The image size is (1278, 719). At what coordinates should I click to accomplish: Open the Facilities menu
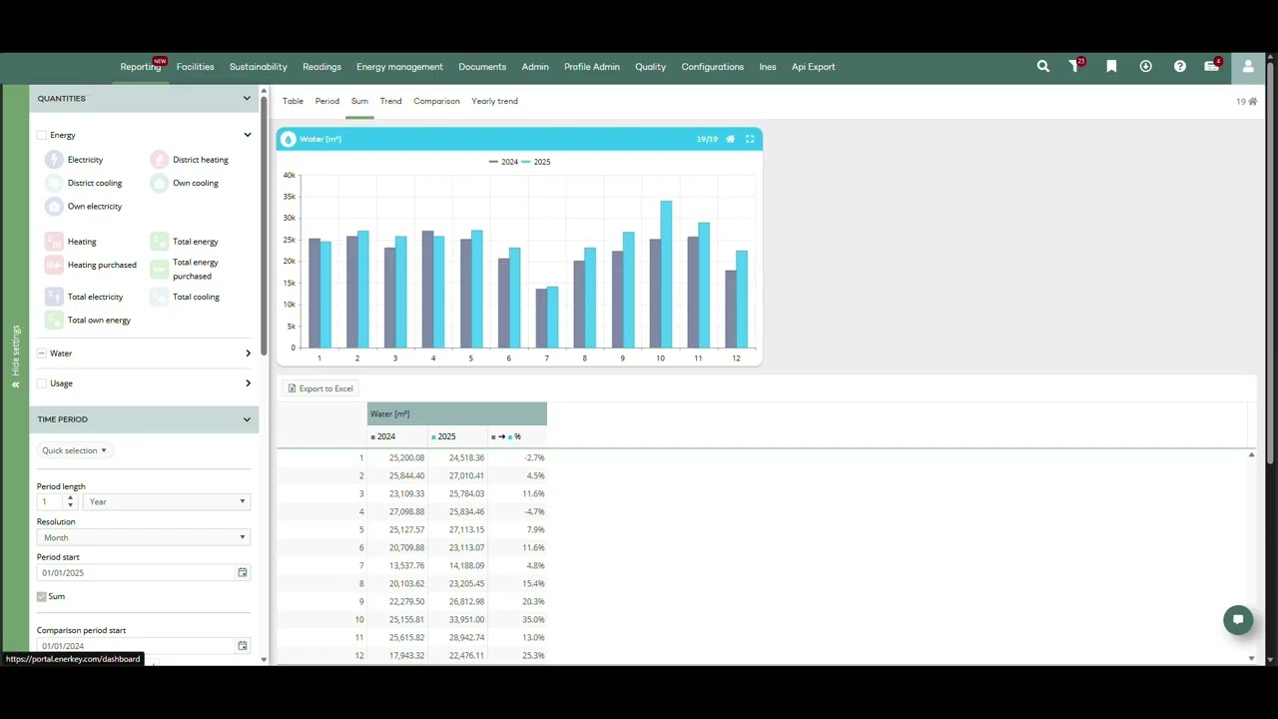tap(195, 67)
